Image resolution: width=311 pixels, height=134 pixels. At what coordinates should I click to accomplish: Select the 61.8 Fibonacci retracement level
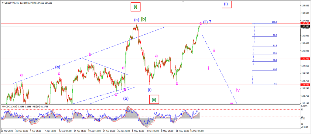275,46
